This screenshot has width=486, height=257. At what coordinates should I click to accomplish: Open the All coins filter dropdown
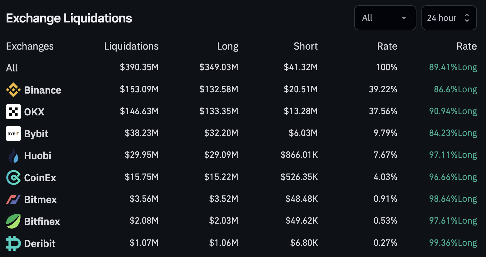pos(385,18)
